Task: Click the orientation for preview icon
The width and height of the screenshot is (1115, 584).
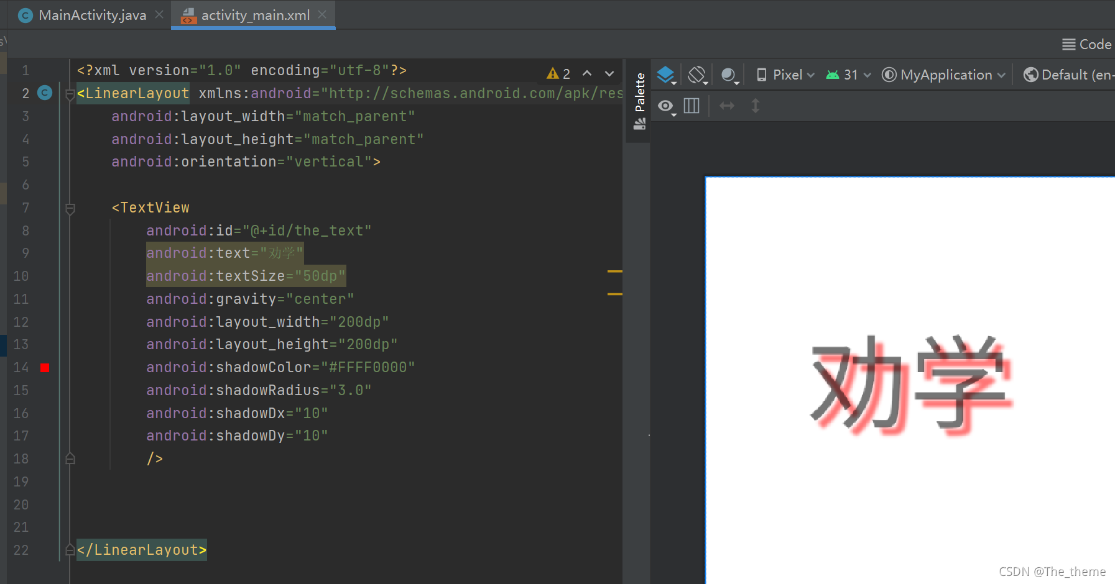Action: click(x=698, y=75)
